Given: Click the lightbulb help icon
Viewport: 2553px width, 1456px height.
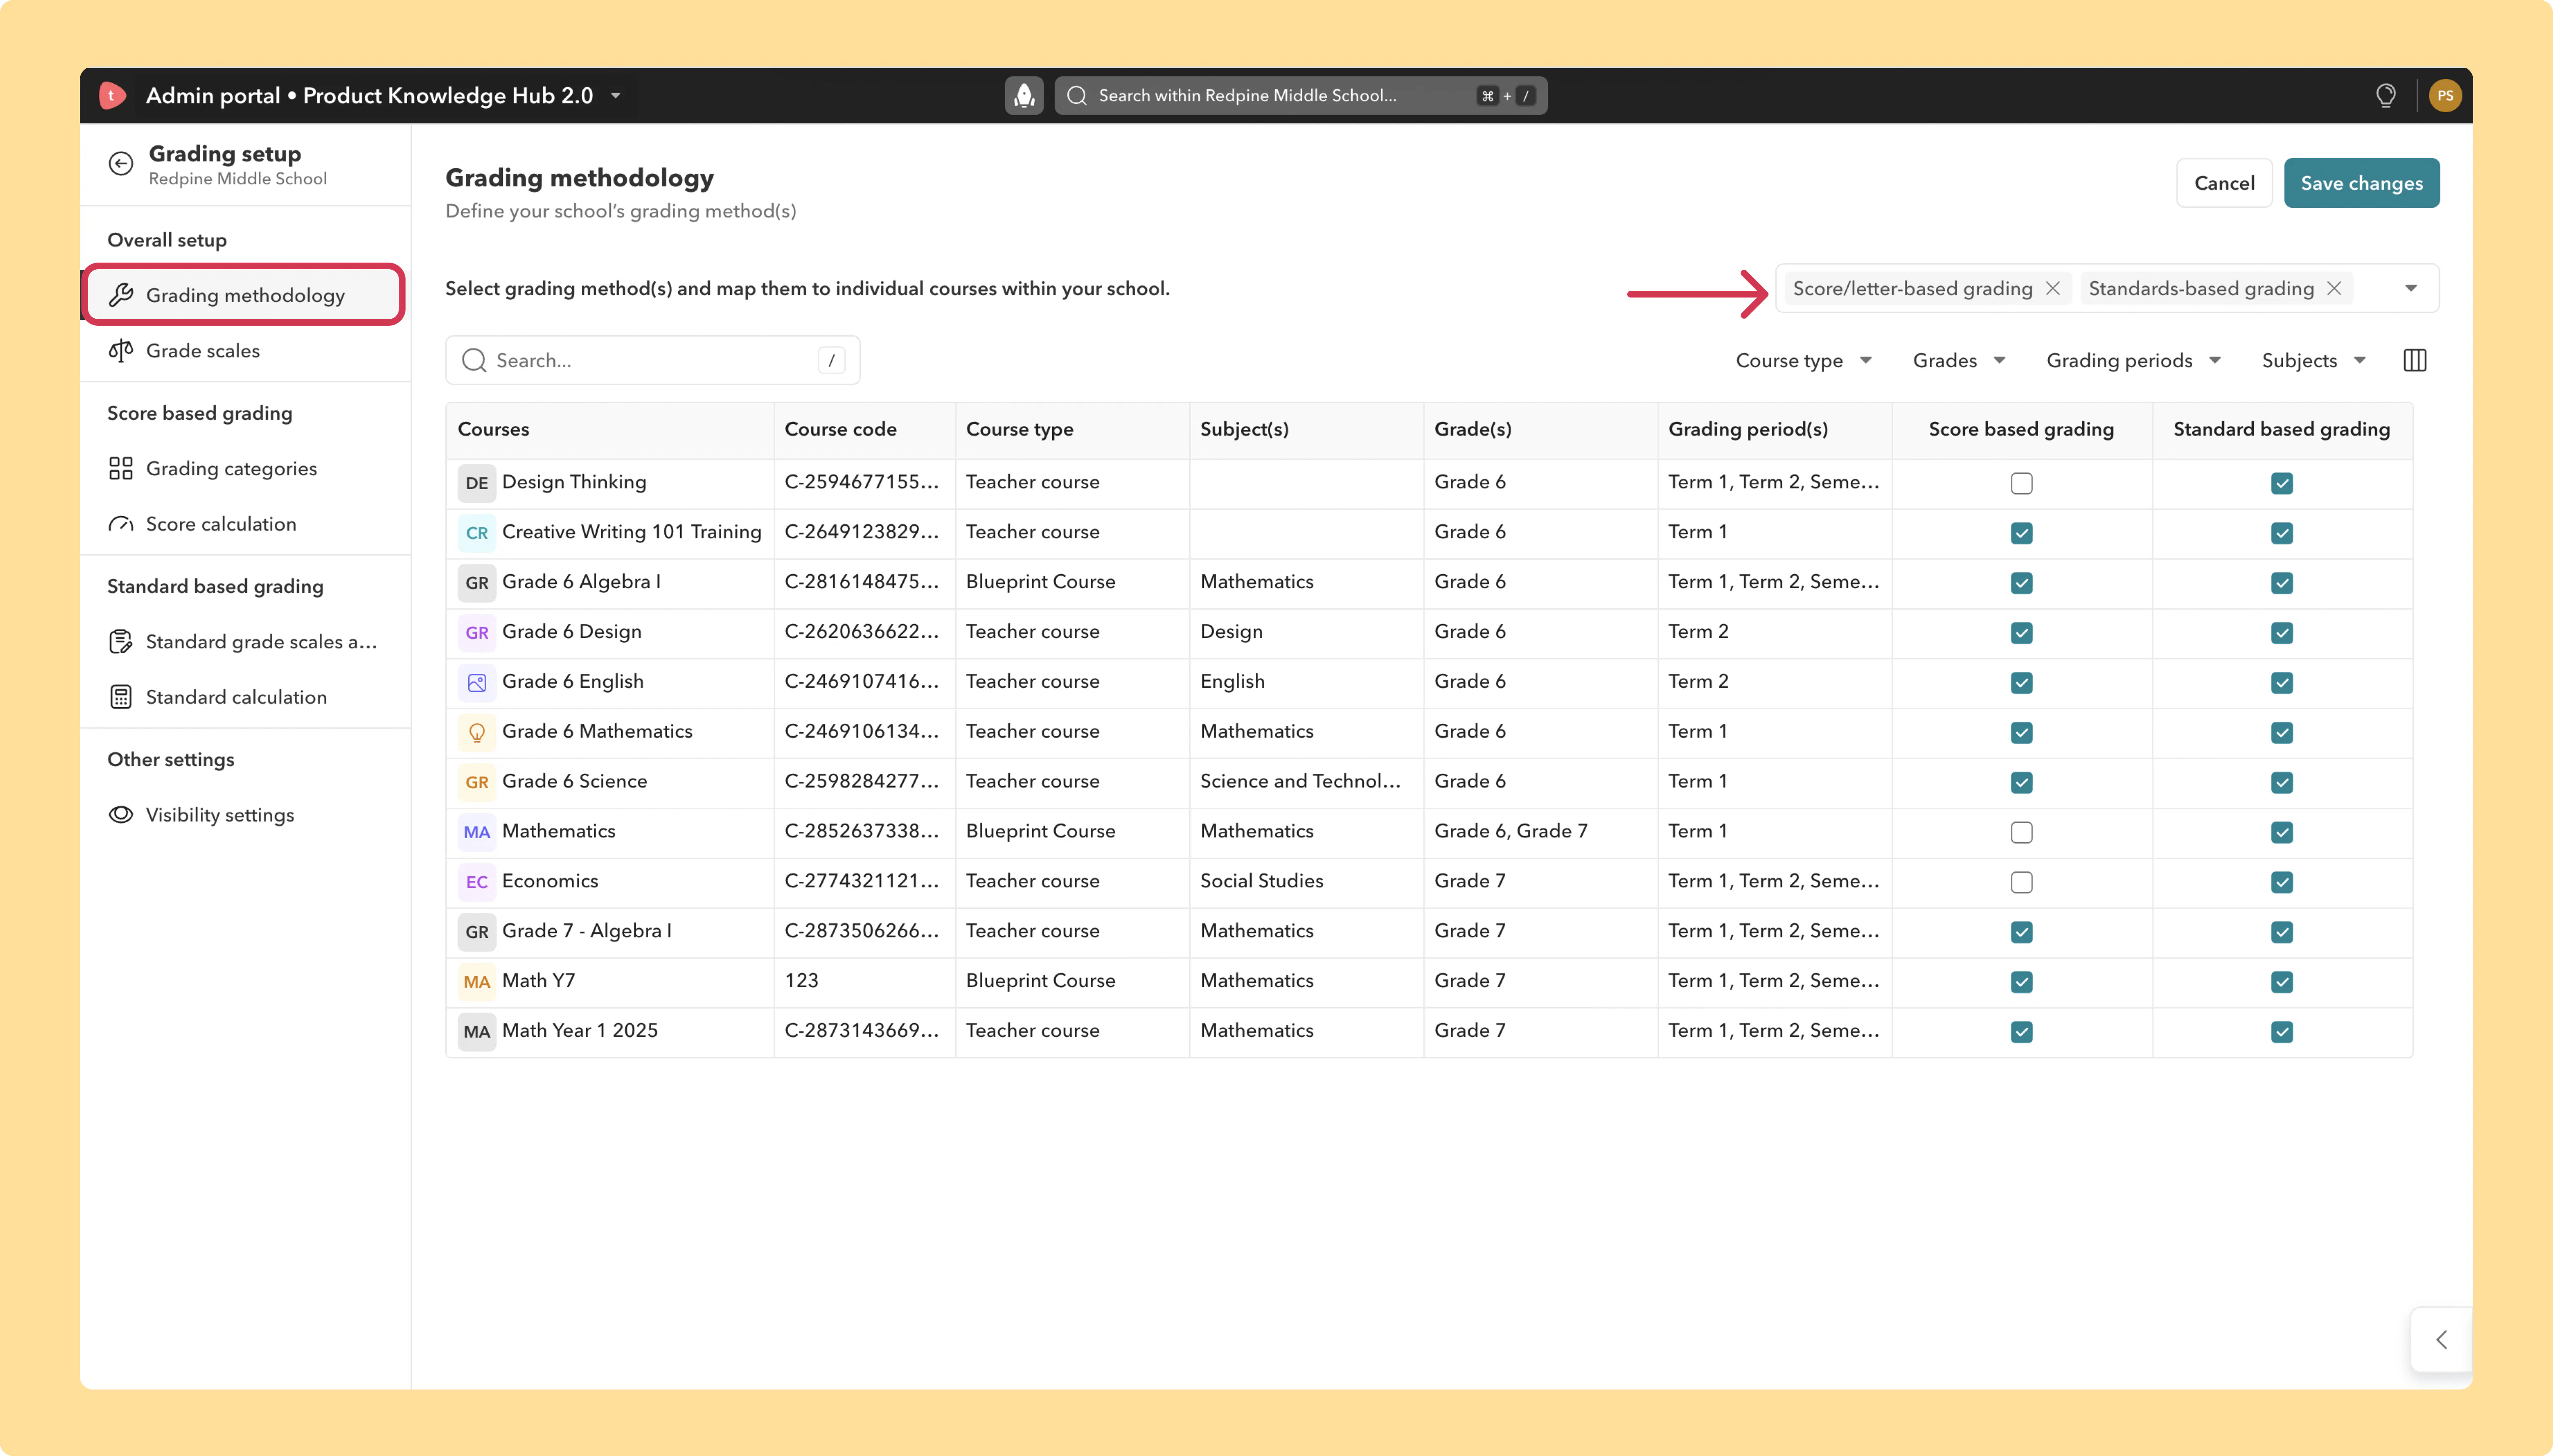Looking at the screenshot, I should pyautogui.click(x=2386, y=95).
